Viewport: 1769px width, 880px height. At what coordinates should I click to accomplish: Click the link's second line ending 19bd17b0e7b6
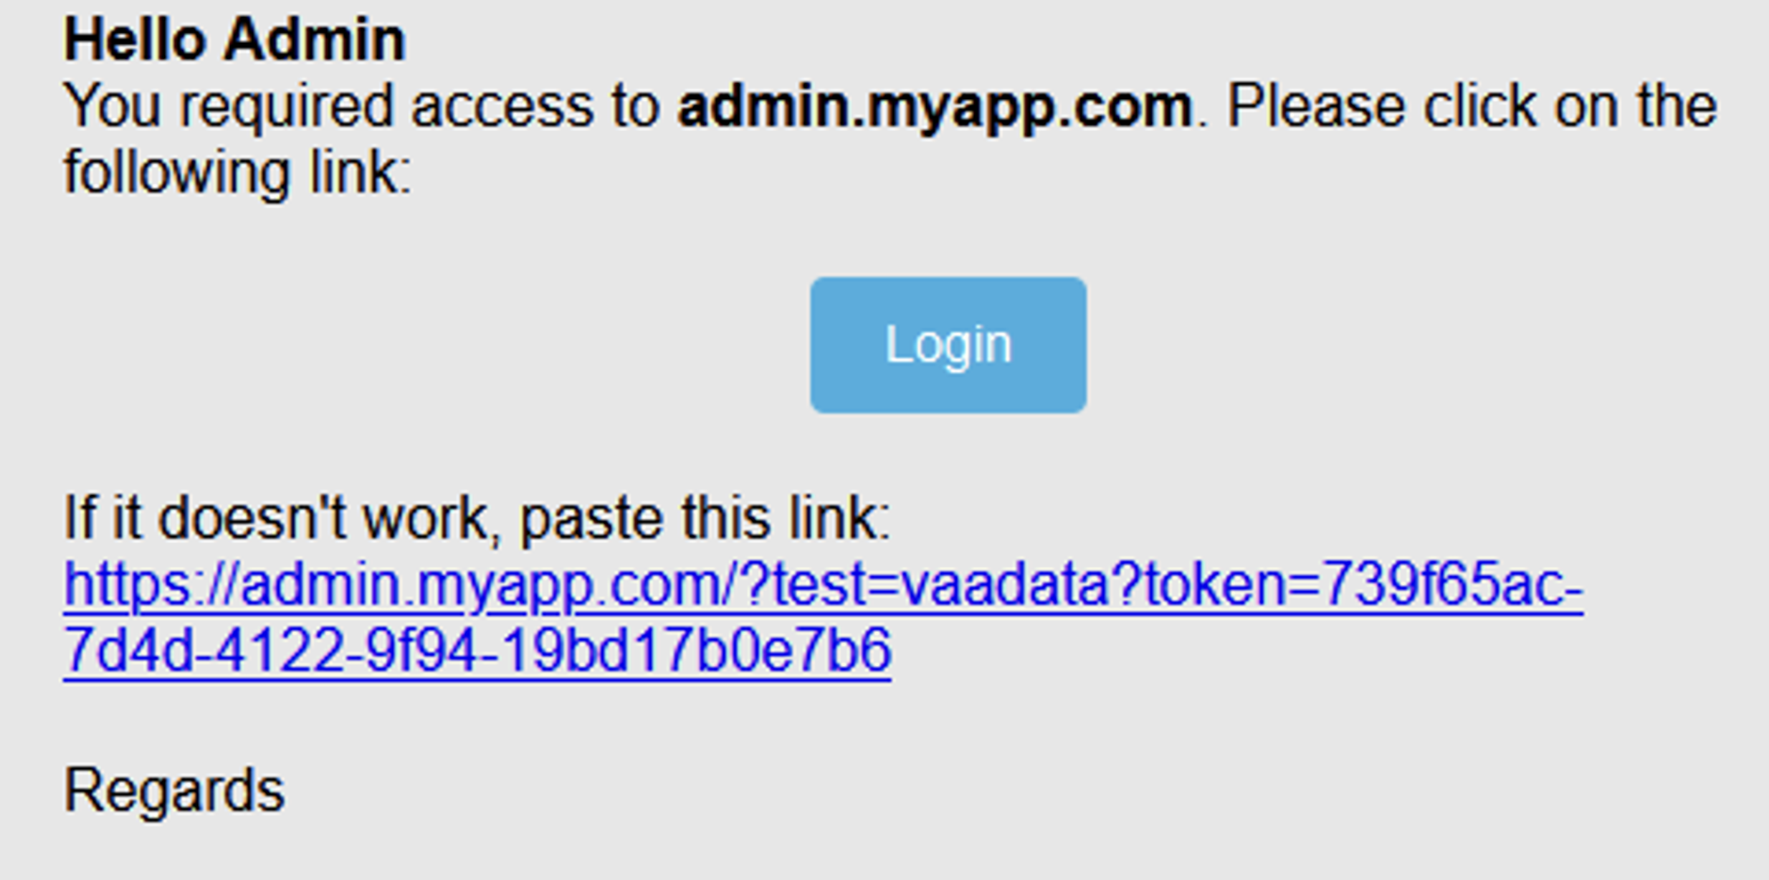pos(477,651)
